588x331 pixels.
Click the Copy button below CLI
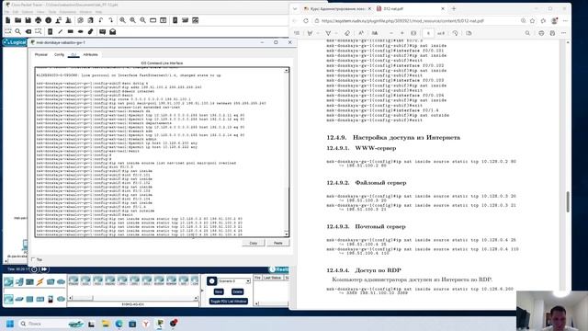coord(254,243)
